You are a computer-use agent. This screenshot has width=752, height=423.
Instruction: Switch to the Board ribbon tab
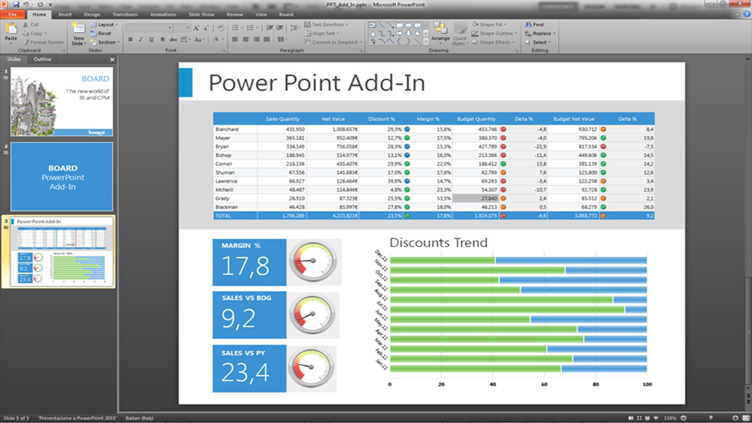point(286,14)
